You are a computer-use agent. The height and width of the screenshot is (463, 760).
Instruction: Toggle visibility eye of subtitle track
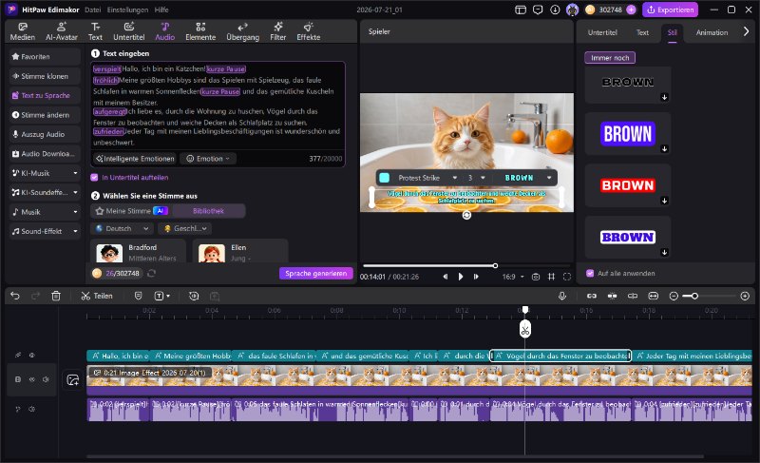pyautogui.click(x=32, y=356)
